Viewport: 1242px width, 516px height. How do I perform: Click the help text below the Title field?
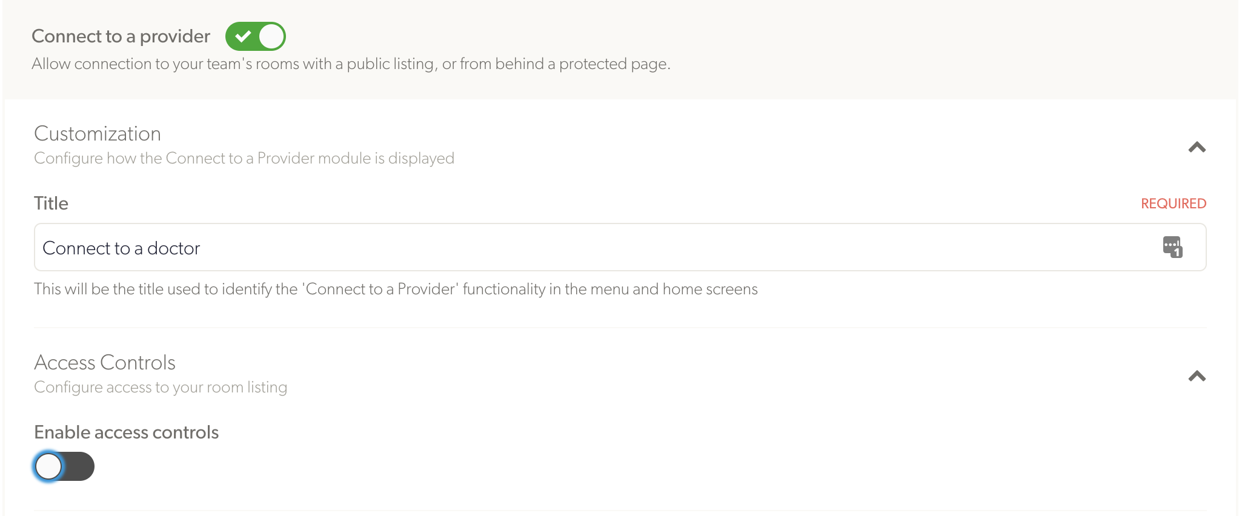396,289
